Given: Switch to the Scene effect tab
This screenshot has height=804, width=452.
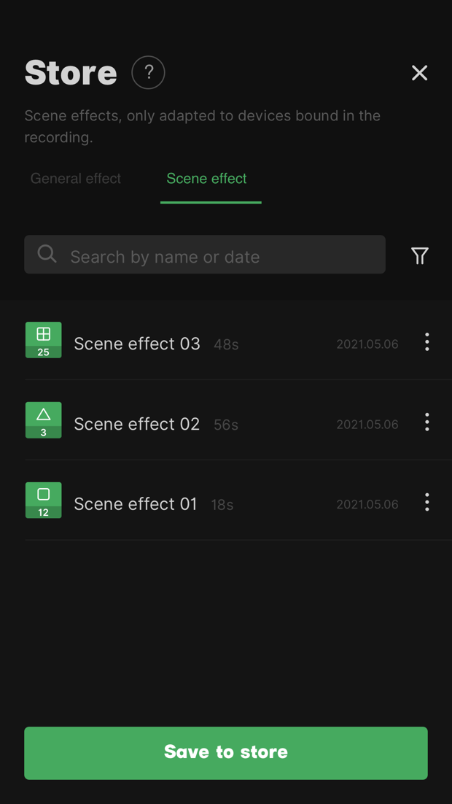Looking at the screenshot, I should [207, 179].
